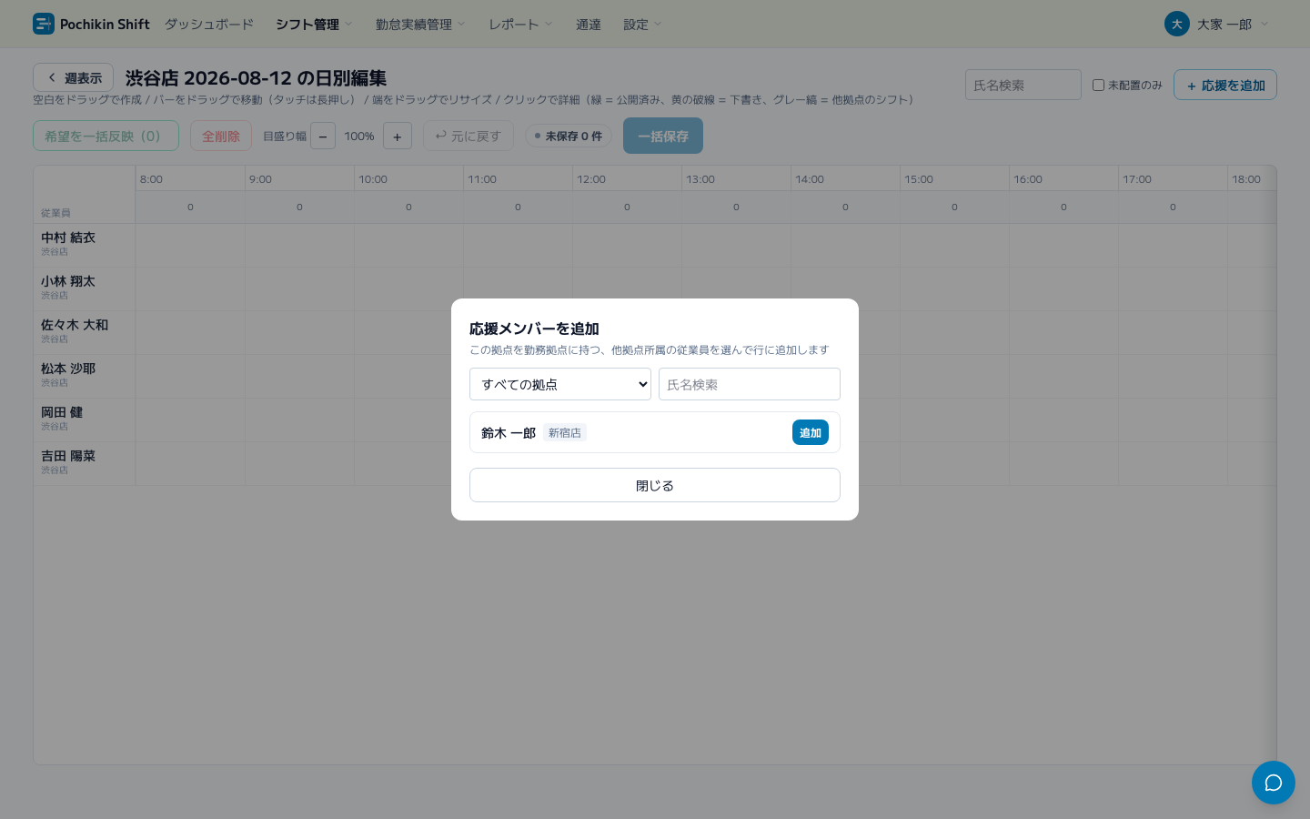Click the minus button to decrease 目盛り幅

(323, 136)
